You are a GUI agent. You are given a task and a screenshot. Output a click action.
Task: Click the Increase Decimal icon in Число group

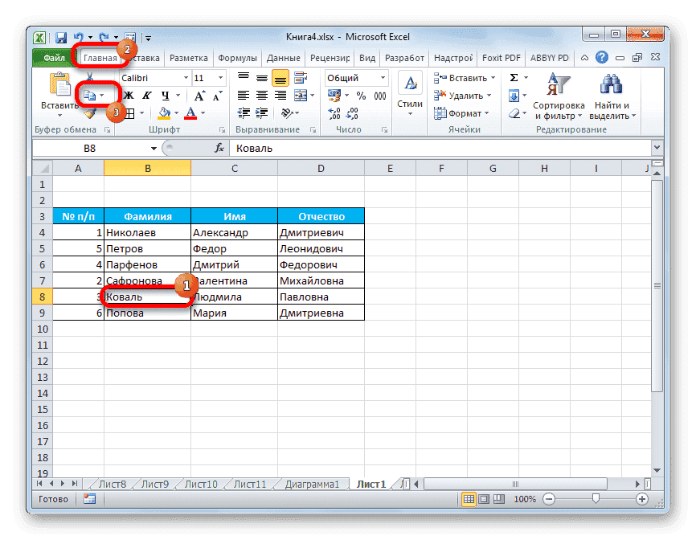[334, 112]
